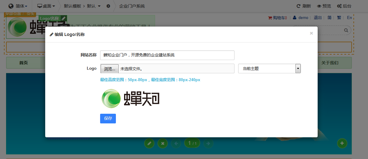
Task: Open the 桌面 device dropdown
Action: tap(46, 6)
